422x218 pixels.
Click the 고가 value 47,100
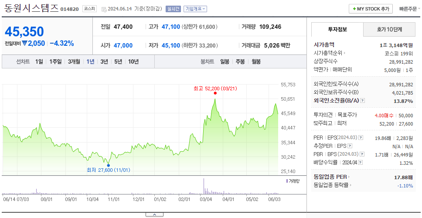click(170, 27)
